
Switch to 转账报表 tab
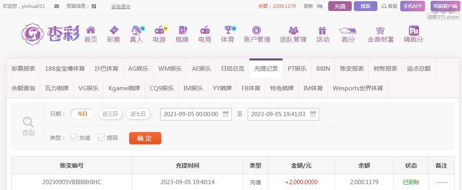coord(385,69)
